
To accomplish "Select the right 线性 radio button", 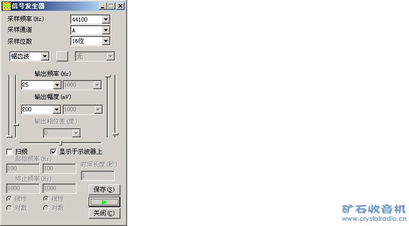I will click(46, 199).
